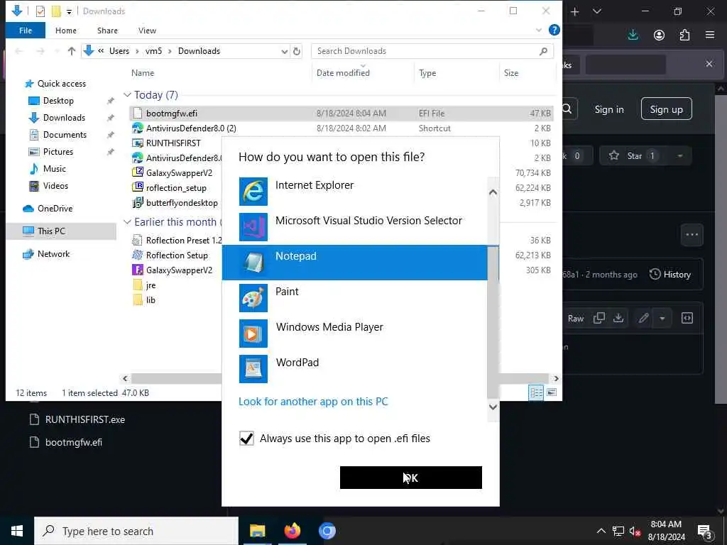Click network icon in system tray

click(x=618, y=531)
